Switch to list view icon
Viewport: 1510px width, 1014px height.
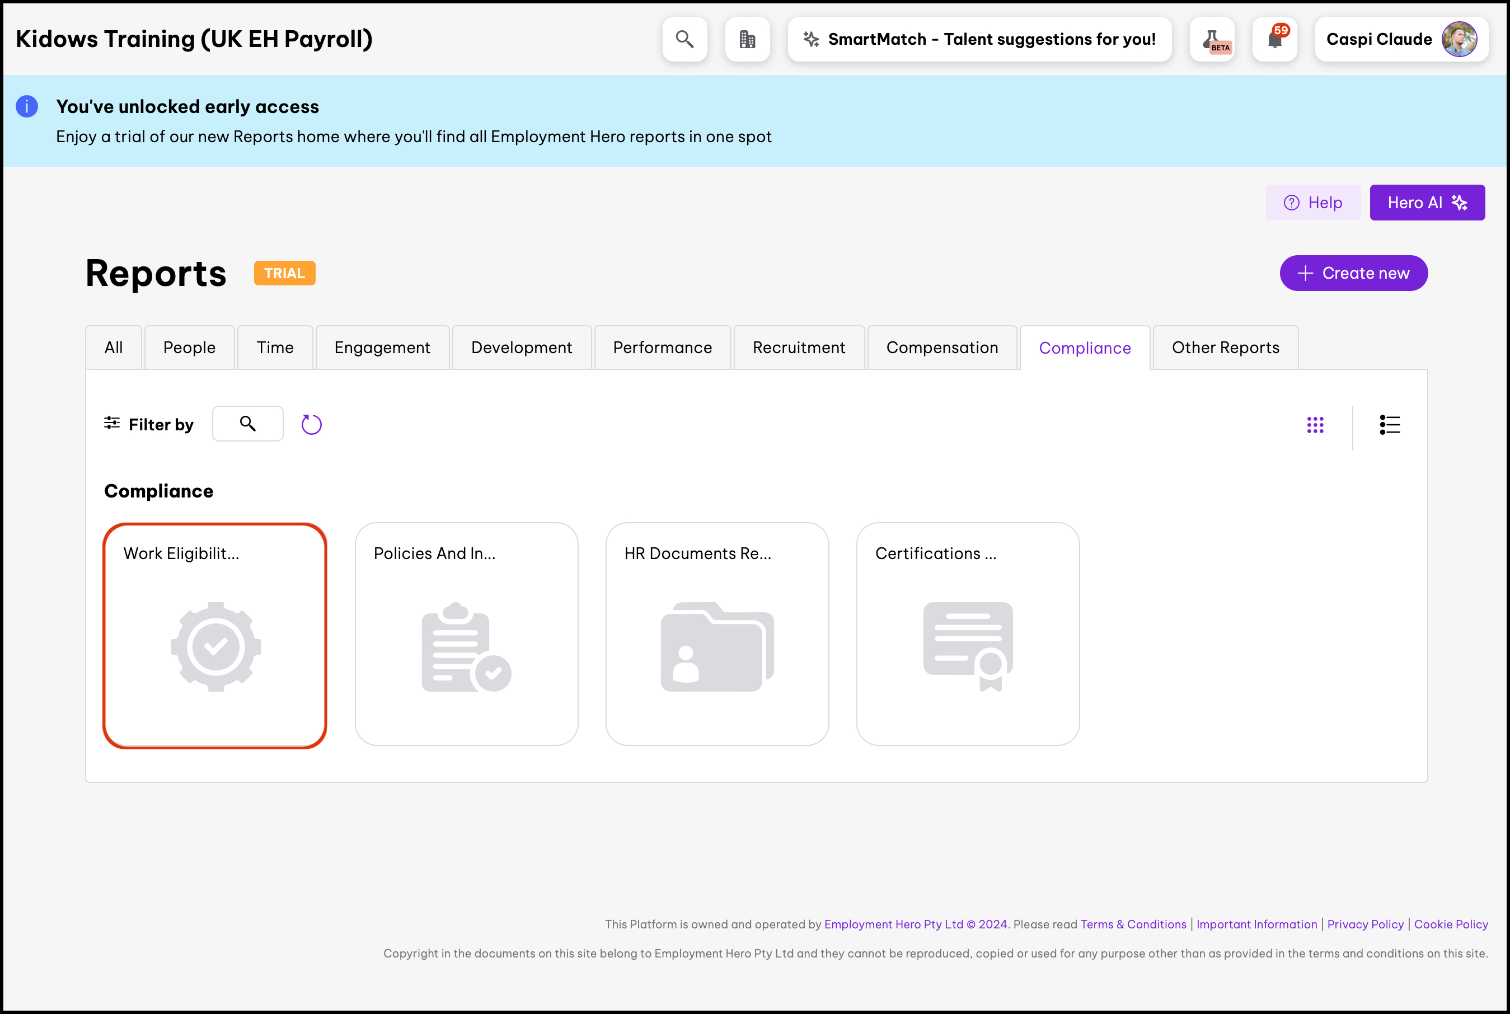pos(1389,425)
